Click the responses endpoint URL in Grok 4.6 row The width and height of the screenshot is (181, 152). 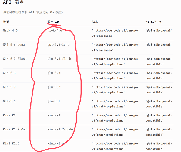pyautogui.click(x=115, y=33)
